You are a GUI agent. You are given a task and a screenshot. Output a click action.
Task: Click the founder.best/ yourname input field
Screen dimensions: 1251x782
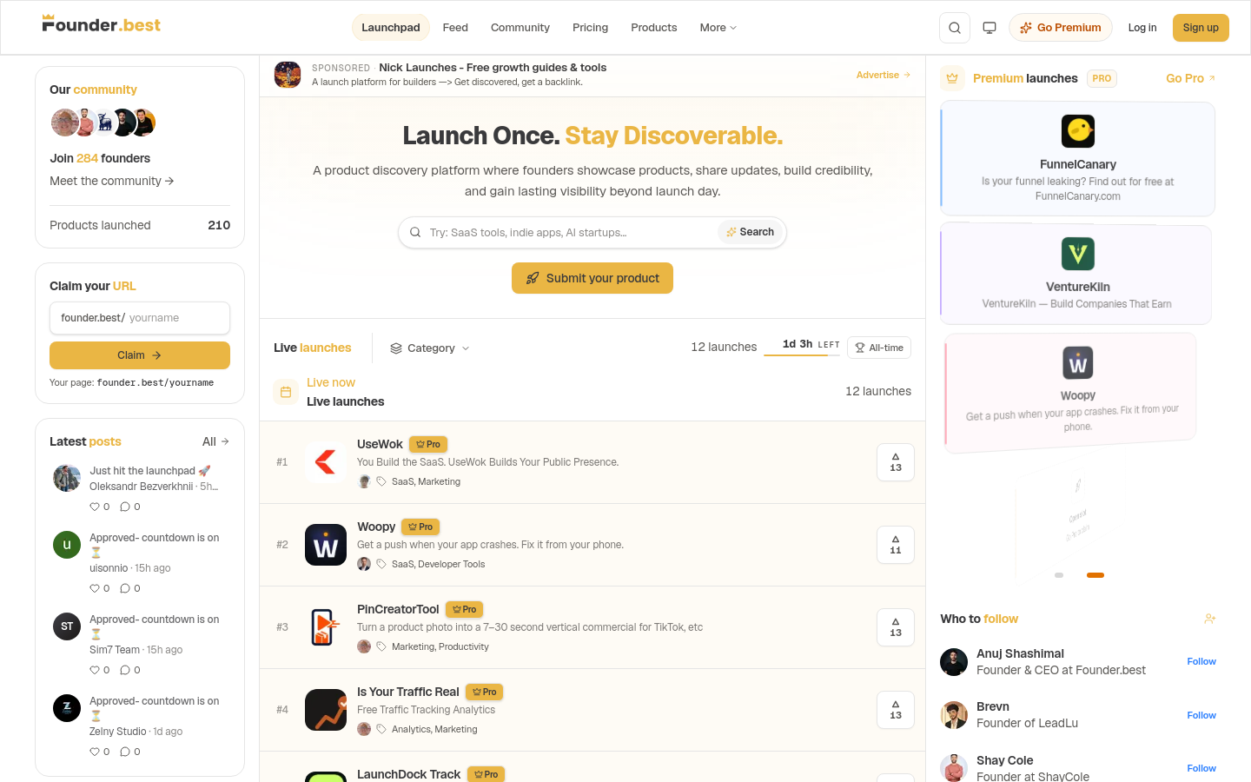coord(140,318)
